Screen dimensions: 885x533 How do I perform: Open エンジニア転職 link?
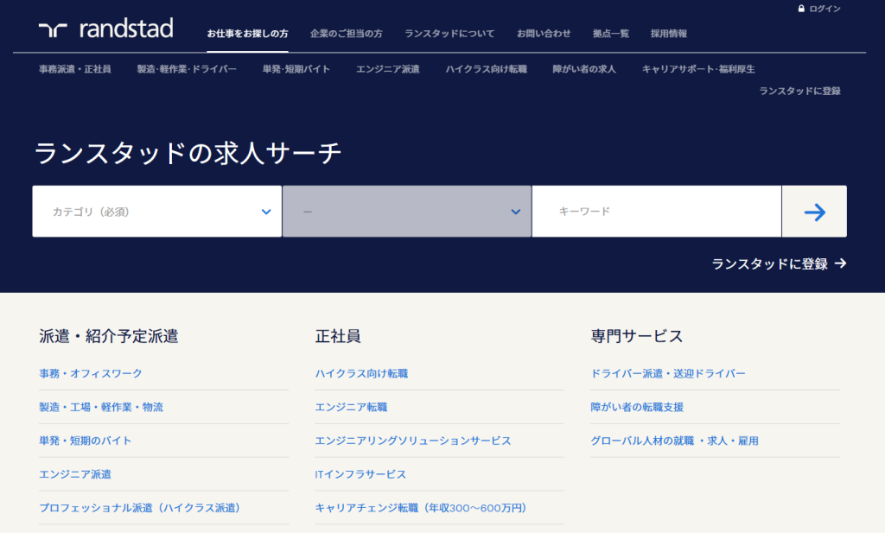(x=351, y=407)
